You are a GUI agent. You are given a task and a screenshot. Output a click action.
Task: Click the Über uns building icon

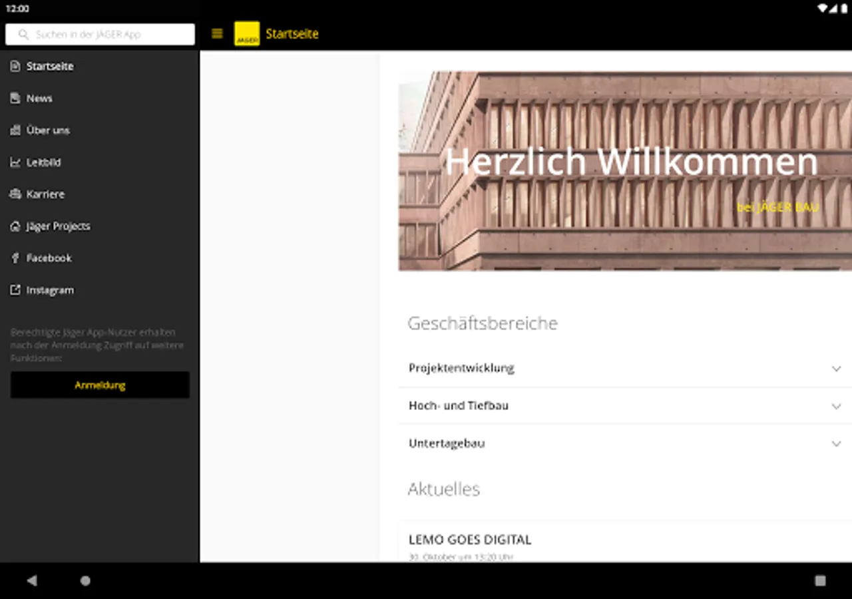pyautogui.click(x=15, y=130)
